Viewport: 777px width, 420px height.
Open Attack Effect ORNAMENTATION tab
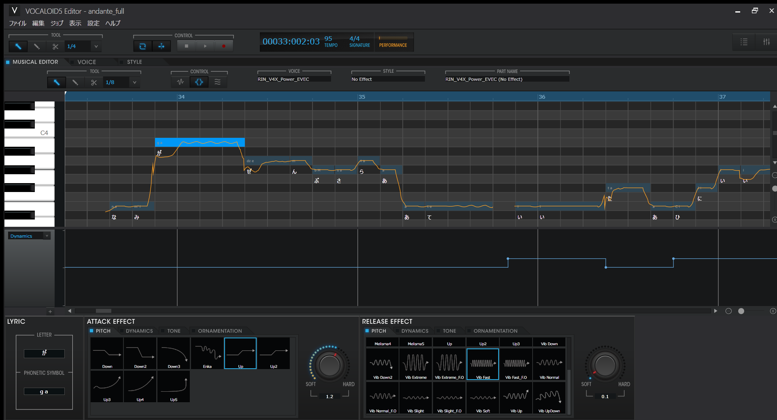(x=220, y=331)
